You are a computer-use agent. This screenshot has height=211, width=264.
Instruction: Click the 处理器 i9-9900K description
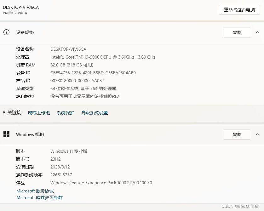(103, 57)
